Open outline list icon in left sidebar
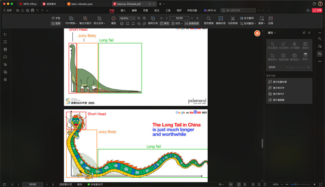Screen dimensions: 325x187 coord(5,34)
